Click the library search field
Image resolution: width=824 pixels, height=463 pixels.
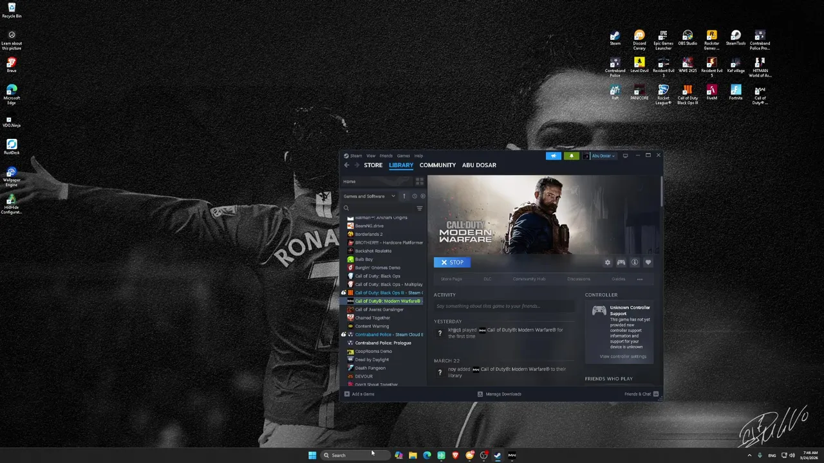point(379,208)
